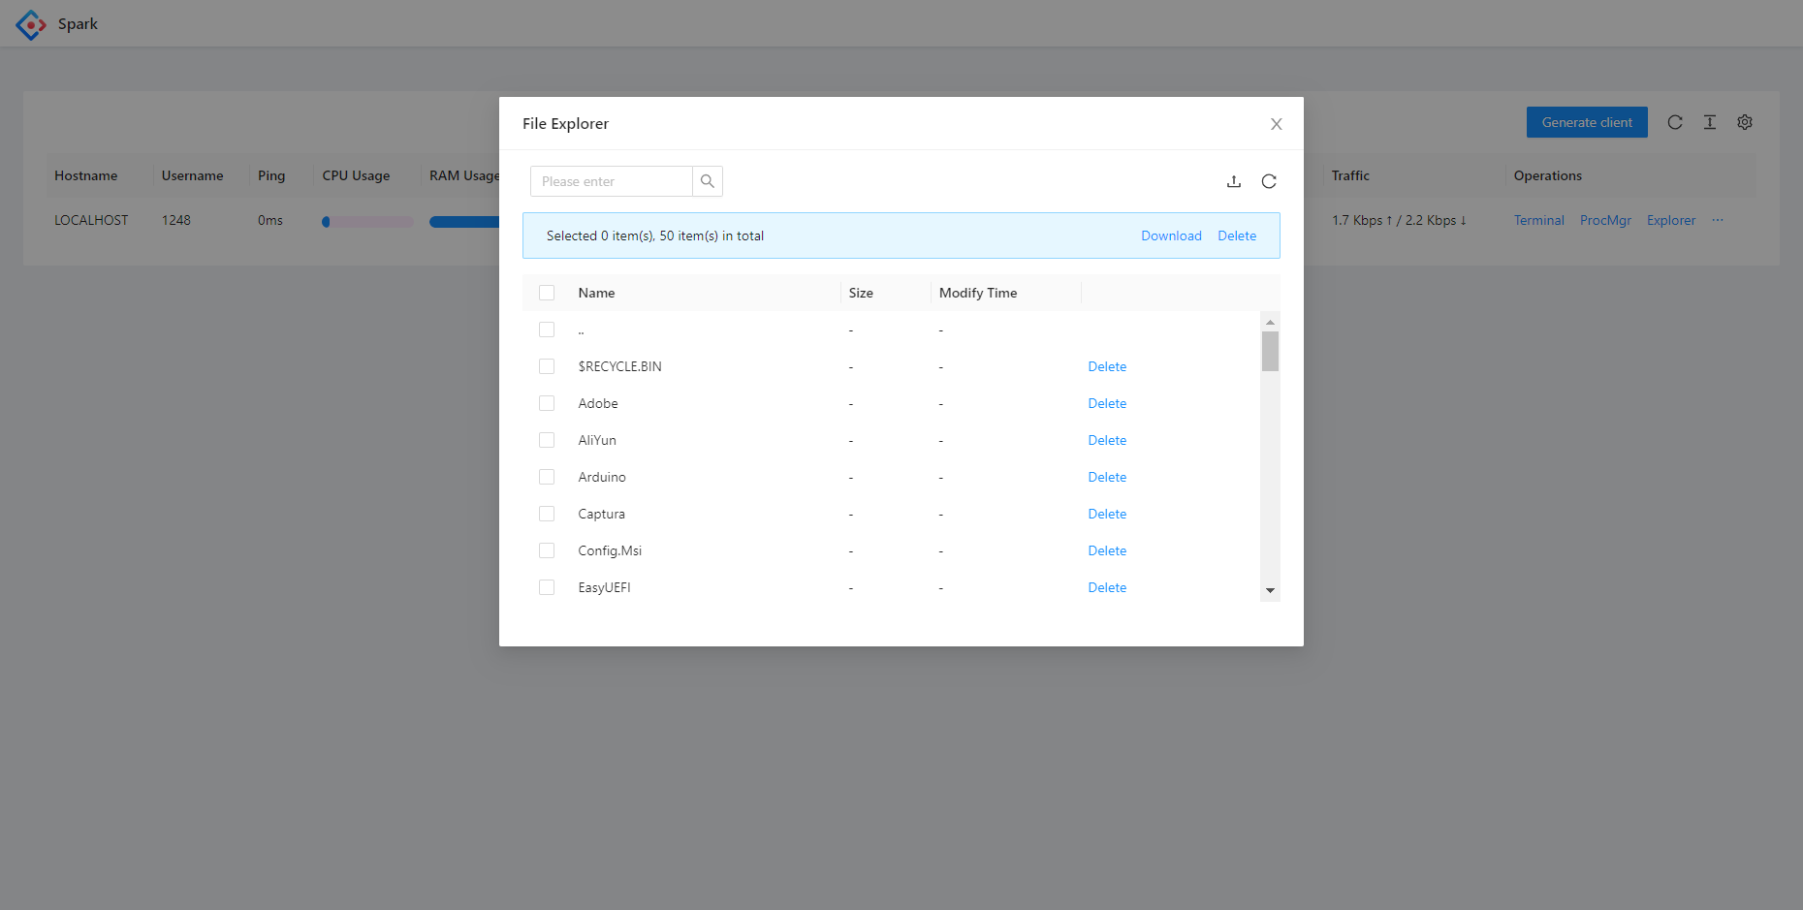
Task: Delete the AliYun folder
Action: coord(1107,440)
